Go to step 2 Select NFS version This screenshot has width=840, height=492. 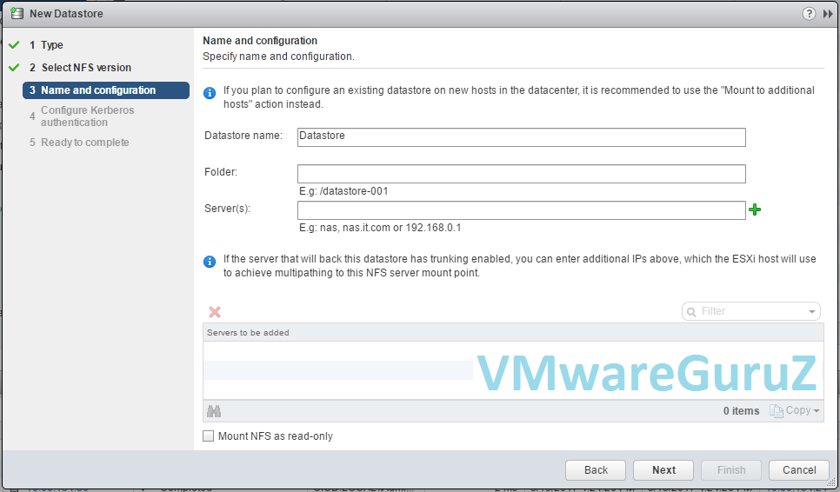85,68
